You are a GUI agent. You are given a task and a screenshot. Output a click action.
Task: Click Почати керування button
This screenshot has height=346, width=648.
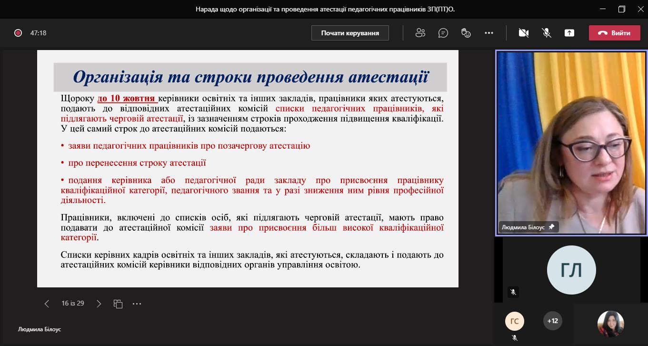(350, 33)
